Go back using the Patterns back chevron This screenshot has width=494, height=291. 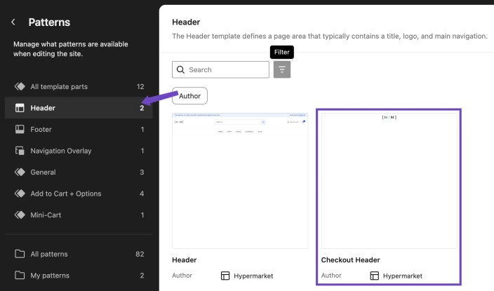(13, 22)
